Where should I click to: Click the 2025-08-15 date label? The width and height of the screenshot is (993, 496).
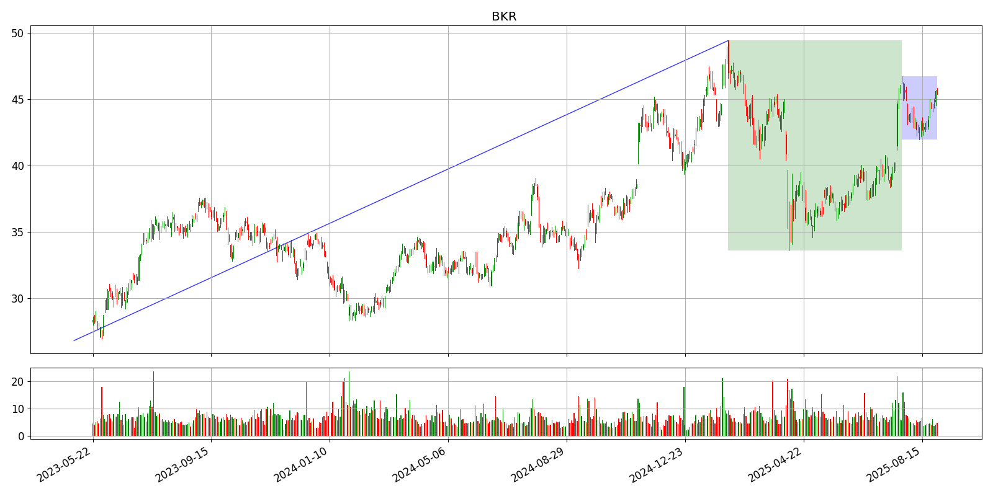coord(894,465)
